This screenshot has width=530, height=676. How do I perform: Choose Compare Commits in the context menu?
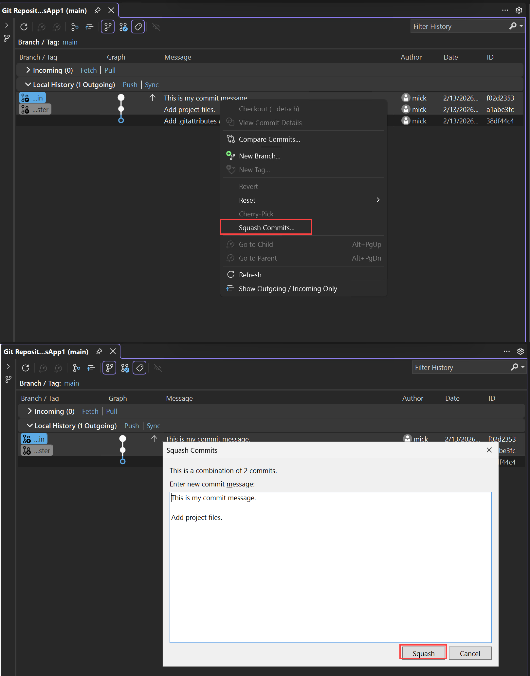click(x=269, y=139)
